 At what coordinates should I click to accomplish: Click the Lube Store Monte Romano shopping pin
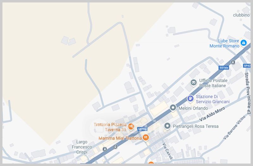[244, 43]
